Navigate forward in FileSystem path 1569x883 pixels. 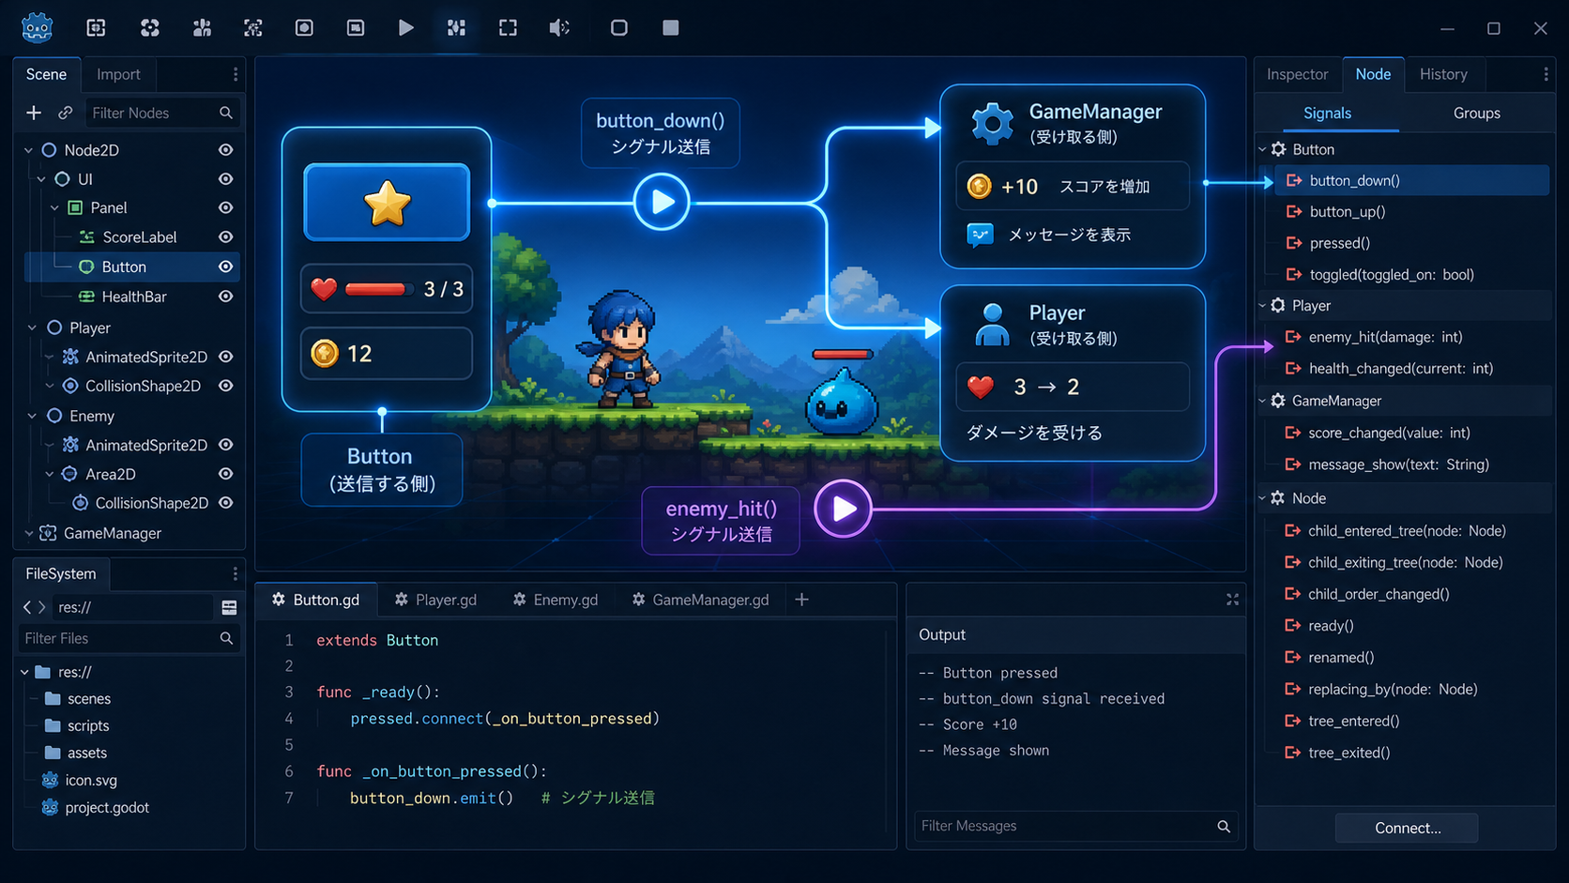pyautogui.click(x=41, y=607)
